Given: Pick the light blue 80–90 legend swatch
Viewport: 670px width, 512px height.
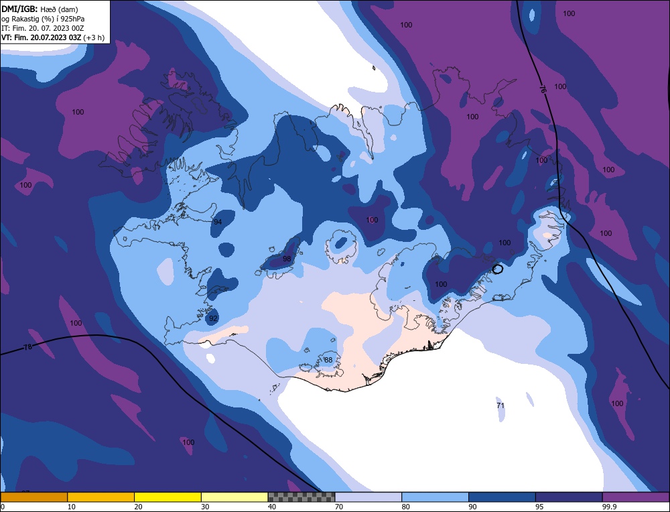Looking at the screenshot, I should click(x=435, y=497).
